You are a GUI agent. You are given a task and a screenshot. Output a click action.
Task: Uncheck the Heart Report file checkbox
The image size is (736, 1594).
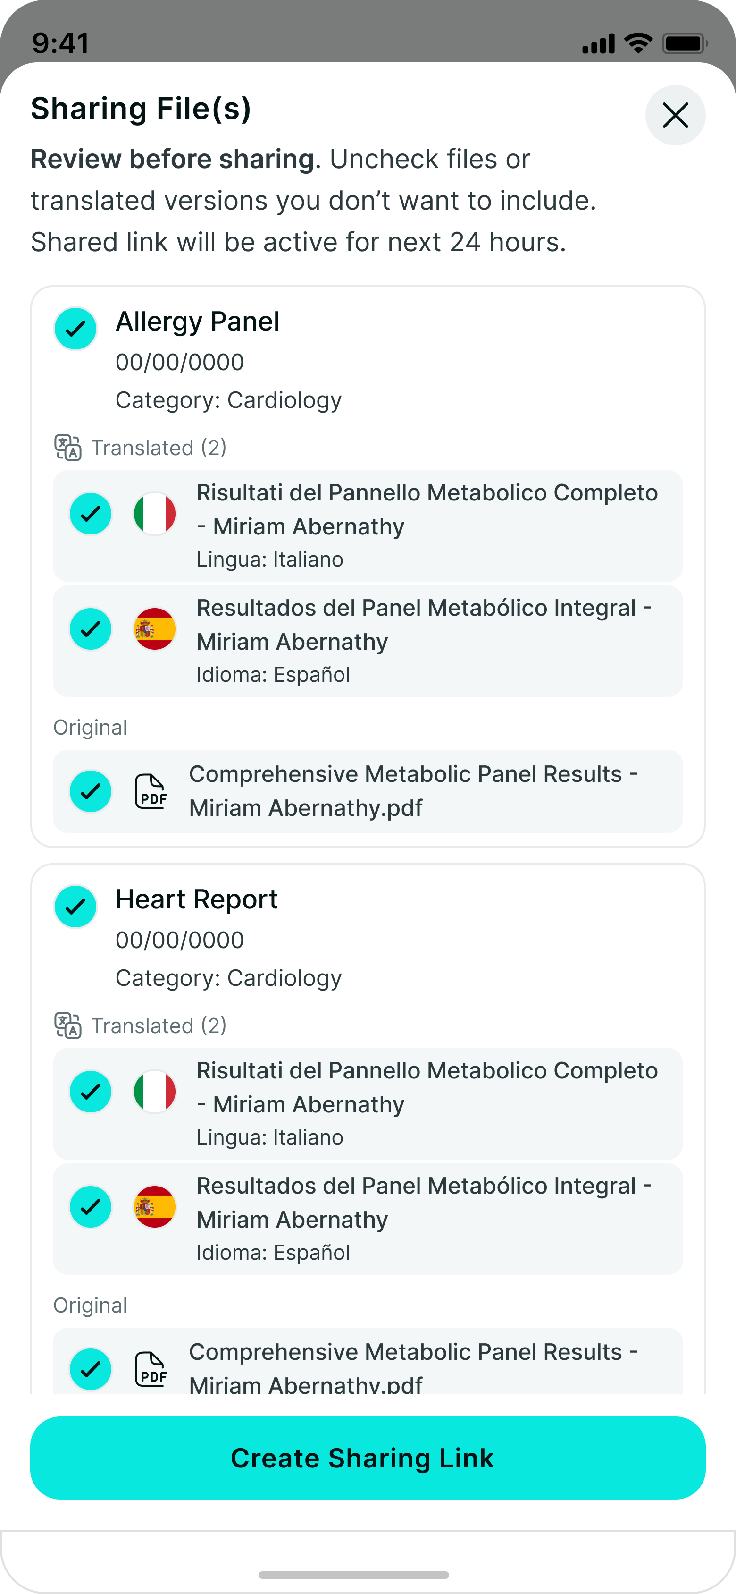[x=75, y=907]
